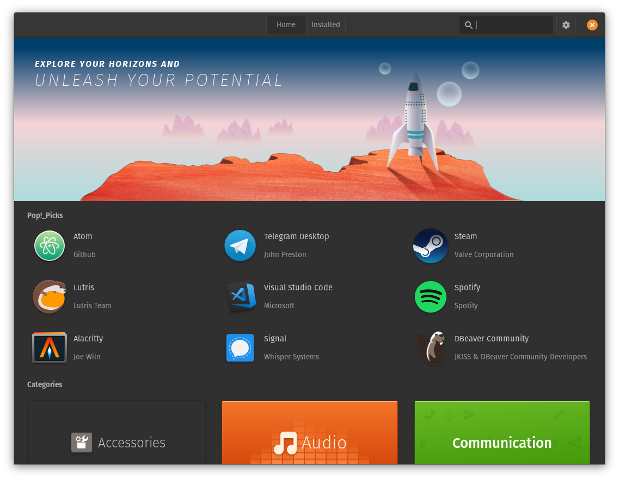This screenshot has height=480, width=619.
Task: Open the Alacritty terminal icon
Action: [x=50, y=347]
